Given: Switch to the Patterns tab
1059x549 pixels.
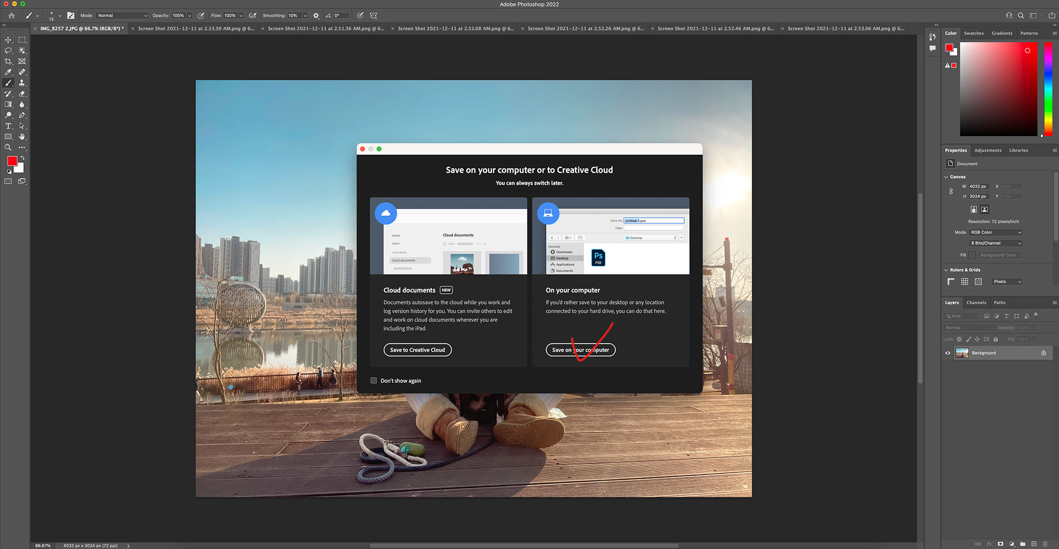Looking at the screenshot, I should (1029, 33).
